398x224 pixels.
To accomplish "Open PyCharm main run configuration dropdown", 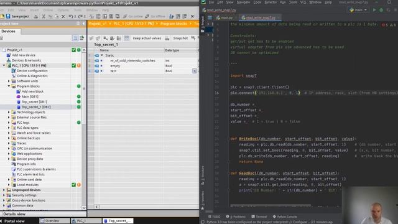I will pos(358,10).
